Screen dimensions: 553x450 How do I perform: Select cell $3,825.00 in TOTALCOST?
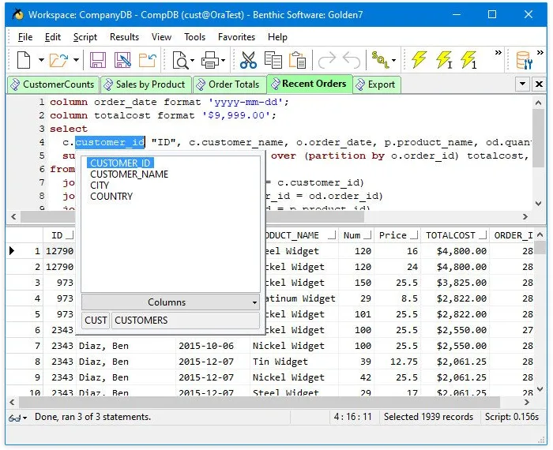click(x=455, y=283)
